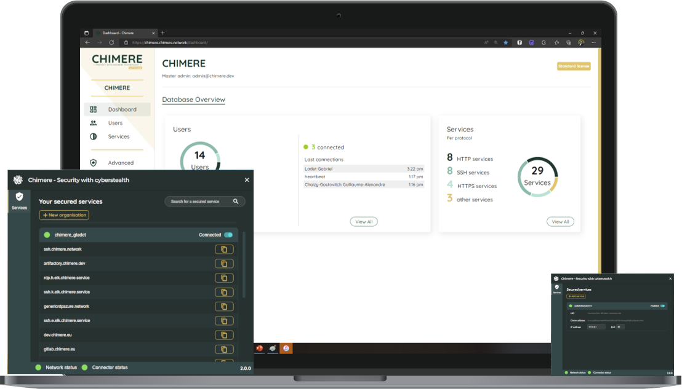Click the secured services list scrollbar
Screen dimensions: 682x389
click(244, 265)
